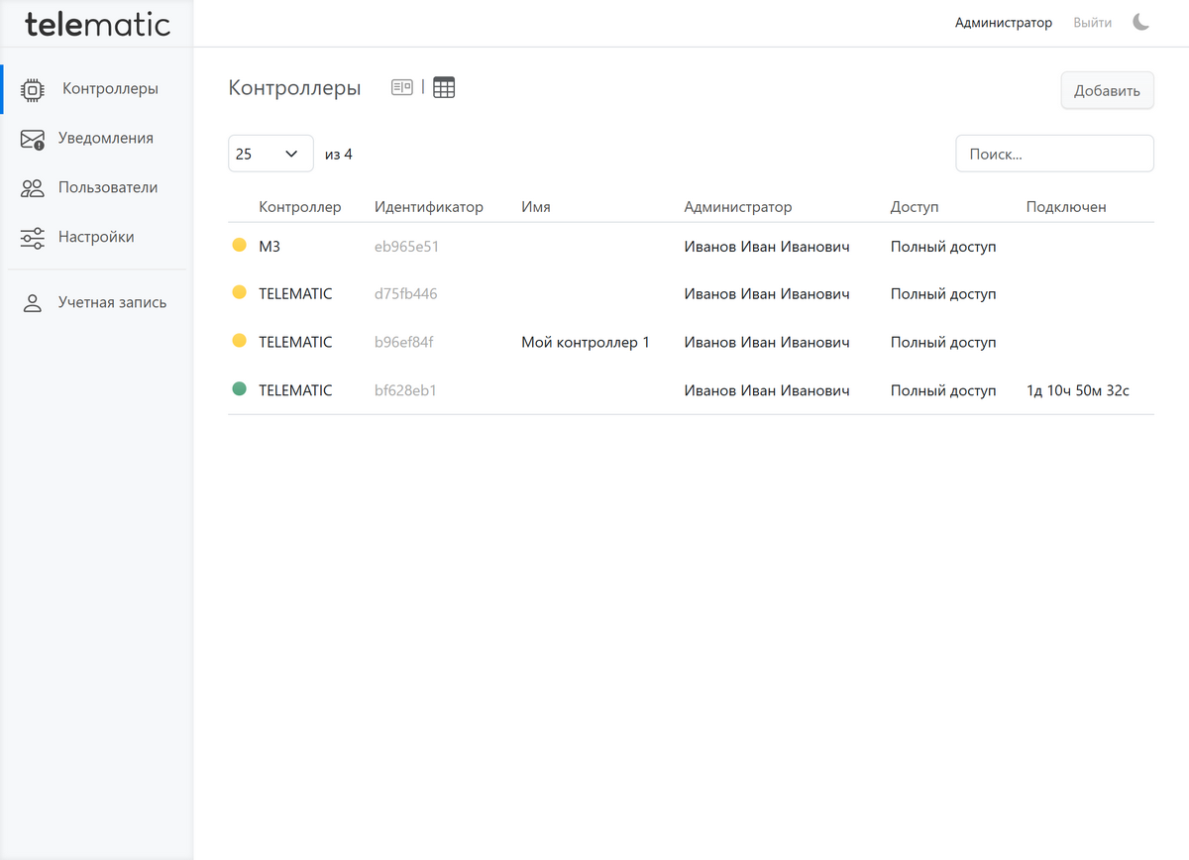Viewport: 1189px width, 860px height.
Task: Click yellow status dot of M3 controller
Action: pos(239,245)
